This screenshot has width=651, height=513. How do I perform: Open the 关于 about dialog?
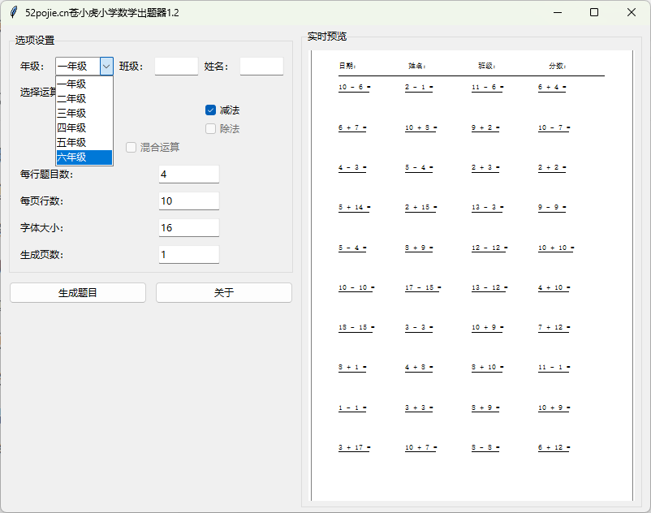(x=223, y=293)
